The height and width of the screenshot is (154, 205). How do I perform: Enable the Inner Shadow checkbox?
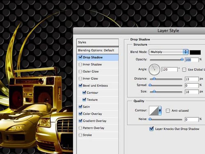(x=80, y=64)
